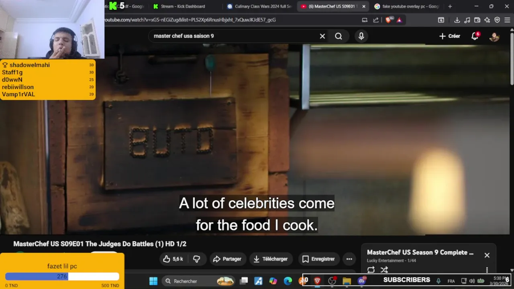Open the YouTube account avatar menu

point(494,37)
